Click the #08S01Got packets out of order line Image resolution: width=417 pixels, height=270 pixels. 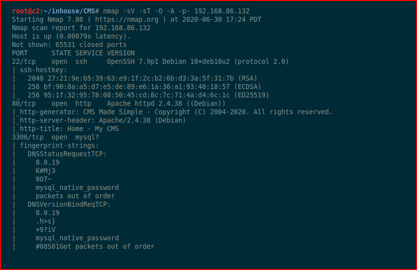click(x=95, y=246)
